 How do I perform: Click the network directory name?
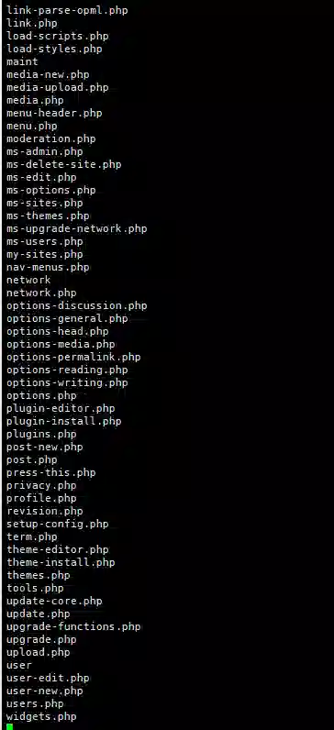(28, 281)
